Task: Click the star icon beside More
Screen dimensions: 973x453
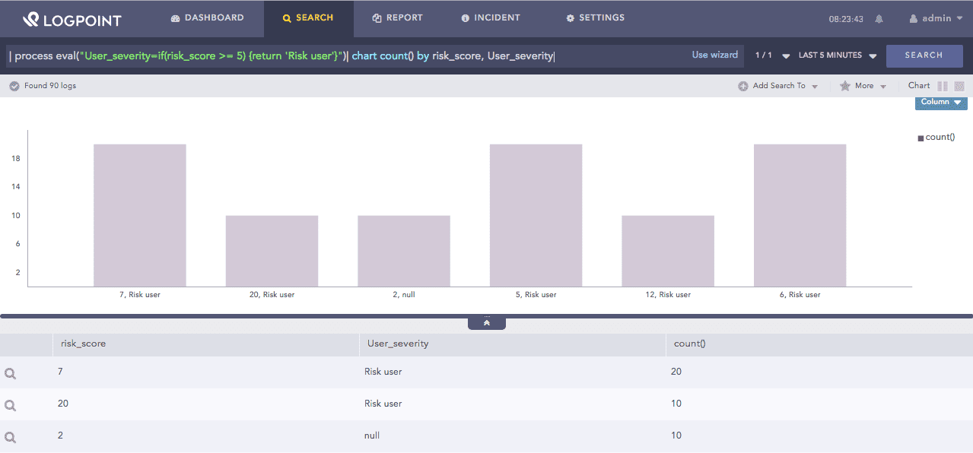Action: click(844, 86)
